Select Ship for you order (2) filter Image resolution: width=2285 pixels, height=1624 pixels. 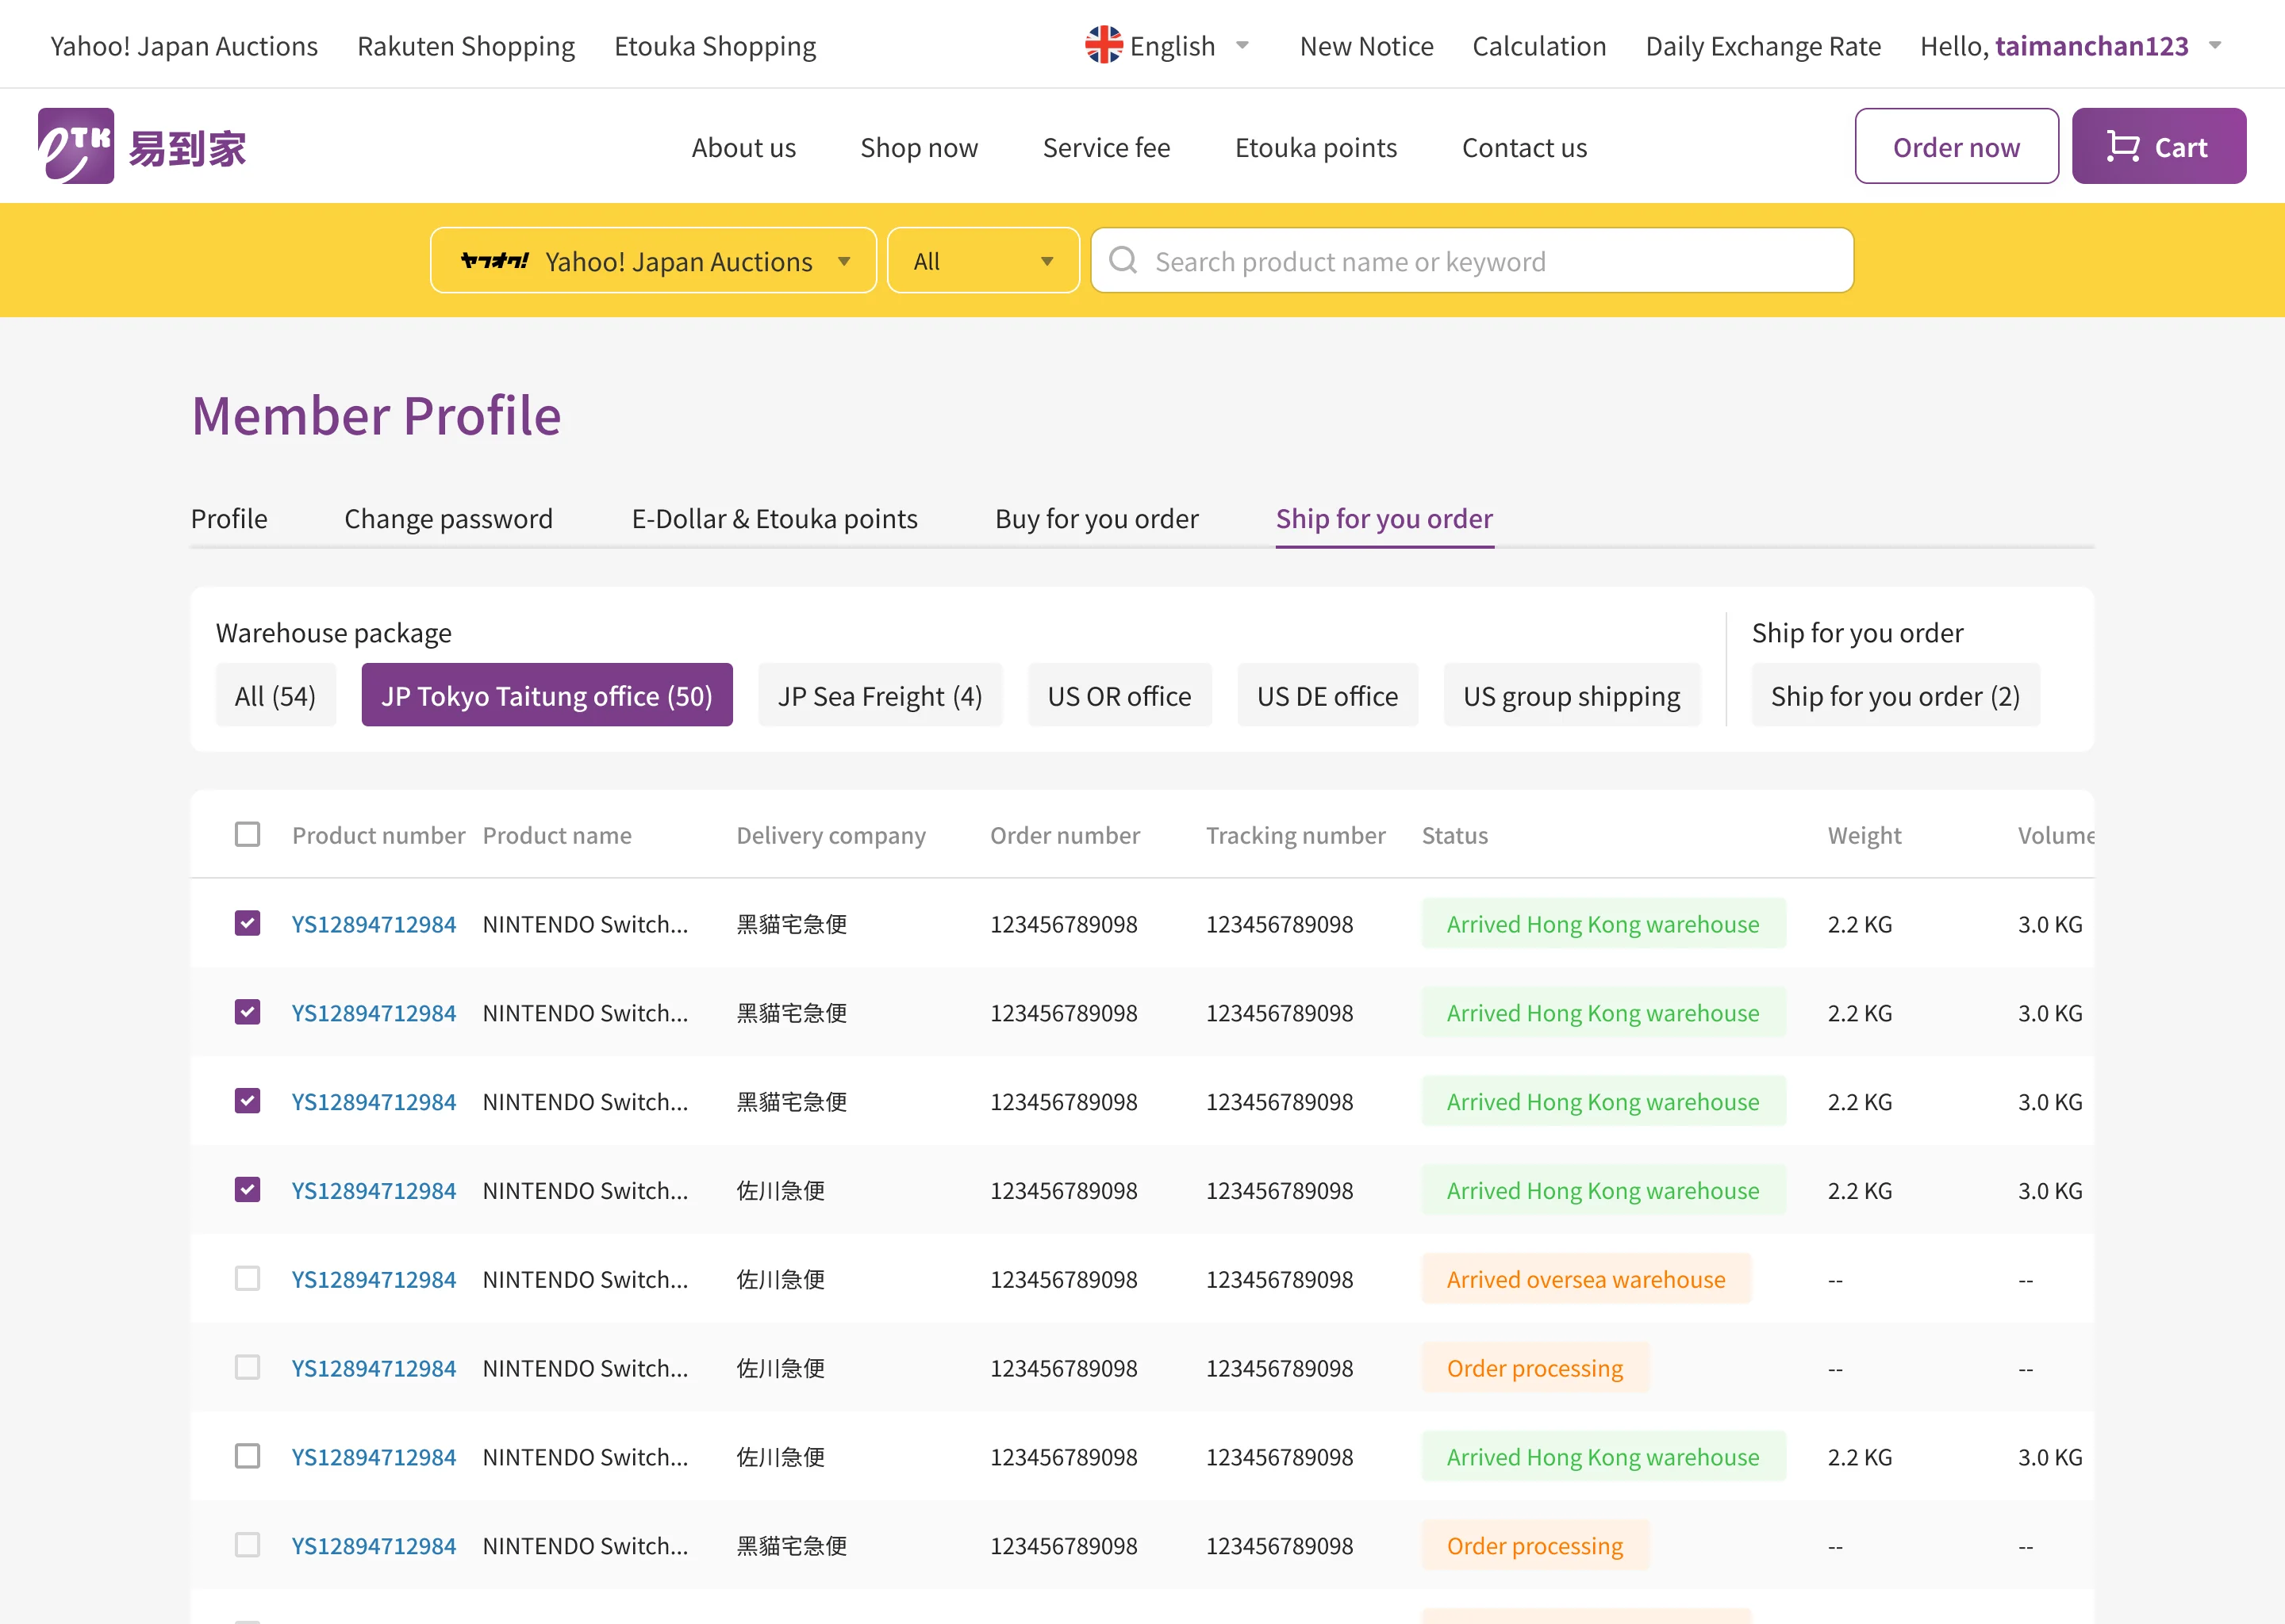tap(1895, 695)
